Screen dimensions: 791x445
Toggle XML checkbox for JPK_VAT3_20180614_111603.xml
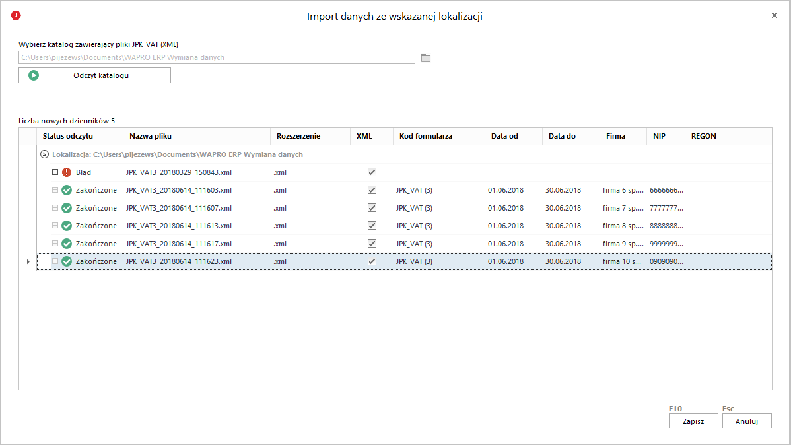pyautogui.click(x=372, y=190)
